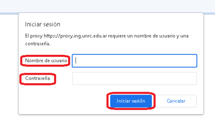Click the "Contraseña" field label
The height and width of the screenshot is (131, 215).
pos(37,78)
